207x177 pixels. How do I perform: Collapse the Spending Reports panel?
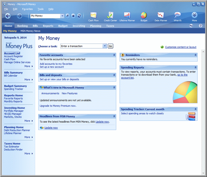click(x=195, y=68)
